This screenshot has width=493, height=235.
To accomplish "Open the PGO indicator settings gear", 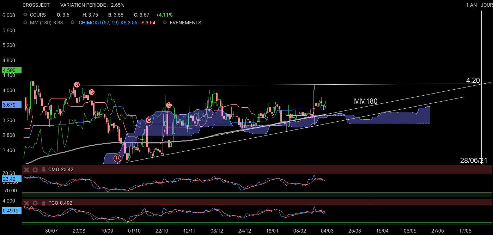I will pyautogui.click(x=35, y=203).
